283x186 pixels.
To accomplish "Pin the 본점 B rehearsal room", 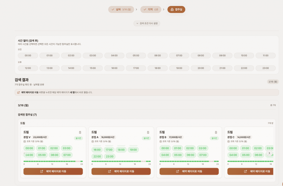I will pyautogui.click(x=216, y=132).
